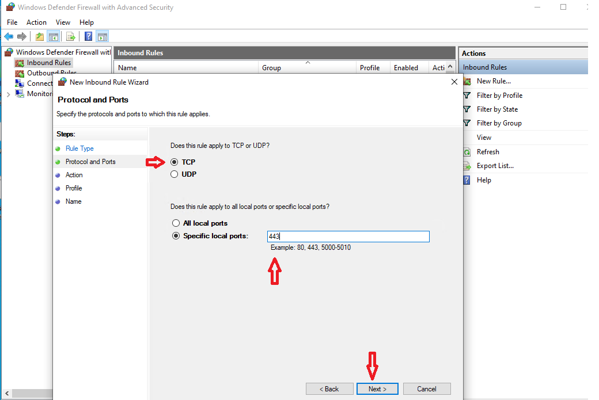Click the funnel icon beside Filter by Profile
Image resolution: width=599 pixels, height=400 pixels.
[467, 96]
